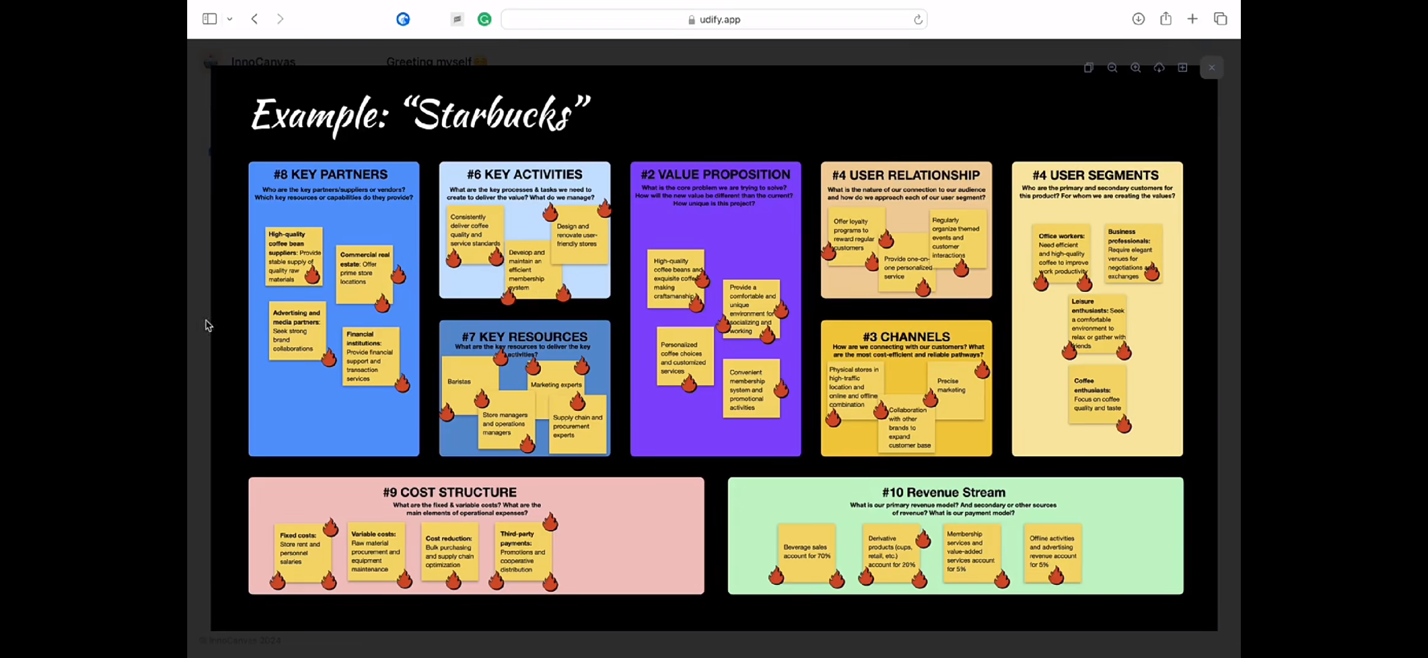
Task: Show Safari downloads
Action: (x=1138, y=19)
